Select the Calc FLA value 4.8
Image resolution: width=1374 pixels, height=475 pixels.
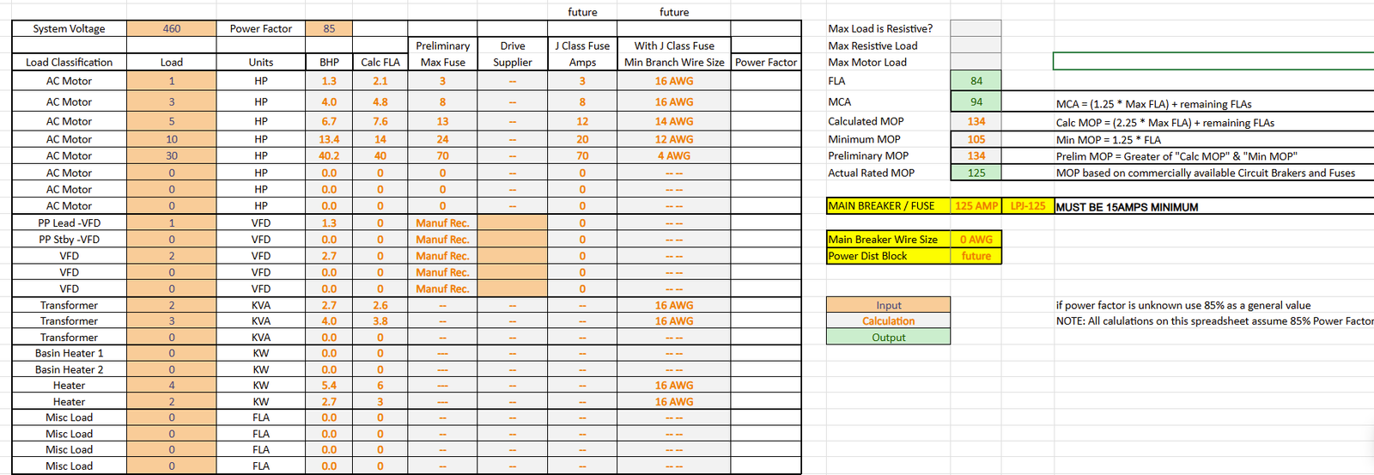tap(380, 101)
